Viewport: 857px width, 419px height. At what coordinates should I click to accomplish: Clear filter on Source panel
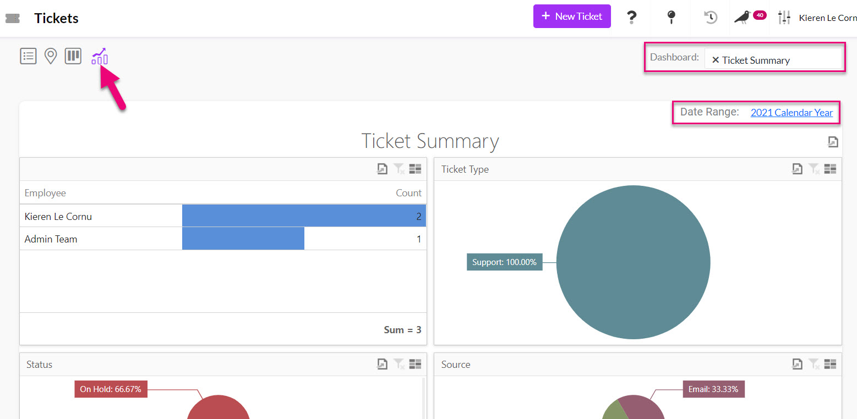coord(814,364)
